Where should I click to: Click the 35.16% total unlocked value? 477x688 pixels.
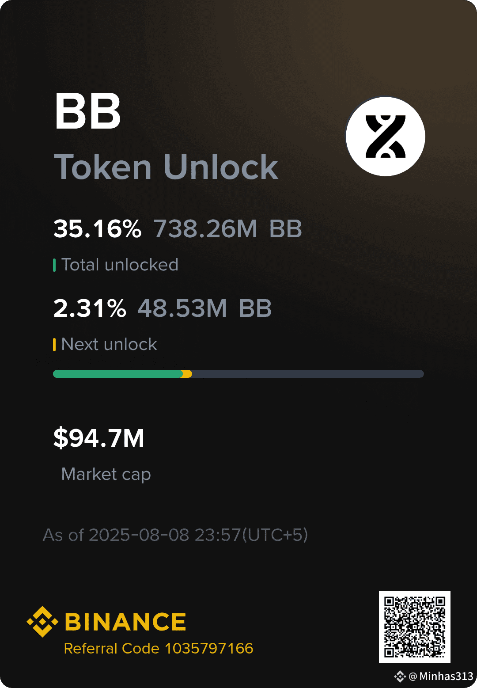point(98,229)
